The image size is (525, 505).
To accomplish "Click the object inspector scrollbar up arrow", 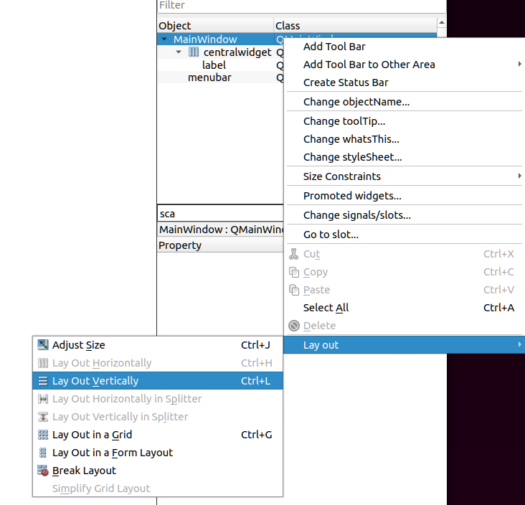I will pyautogui.click(x=442, y=23).
